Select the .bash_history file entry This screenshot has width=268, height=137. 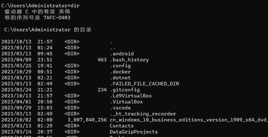(x=129, y=60)
